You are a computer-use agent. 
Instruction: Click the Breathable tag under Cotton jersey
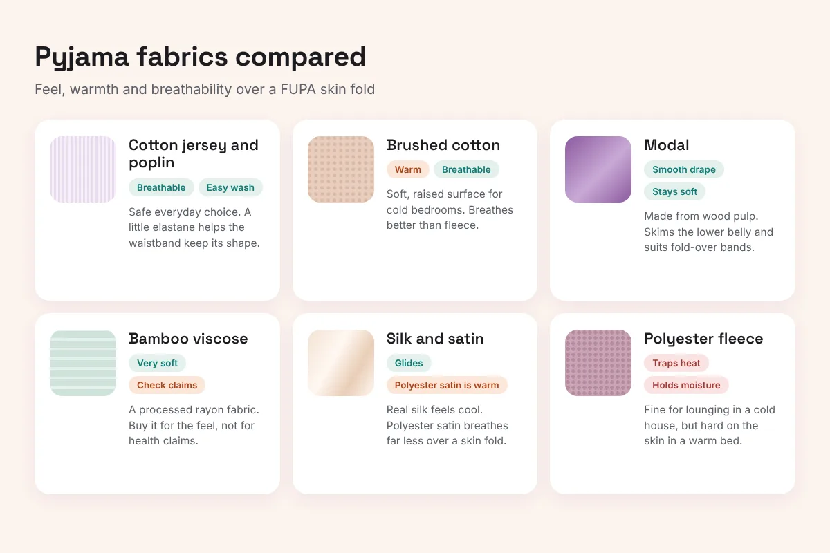pyautogui.click(x=161, y=187)
